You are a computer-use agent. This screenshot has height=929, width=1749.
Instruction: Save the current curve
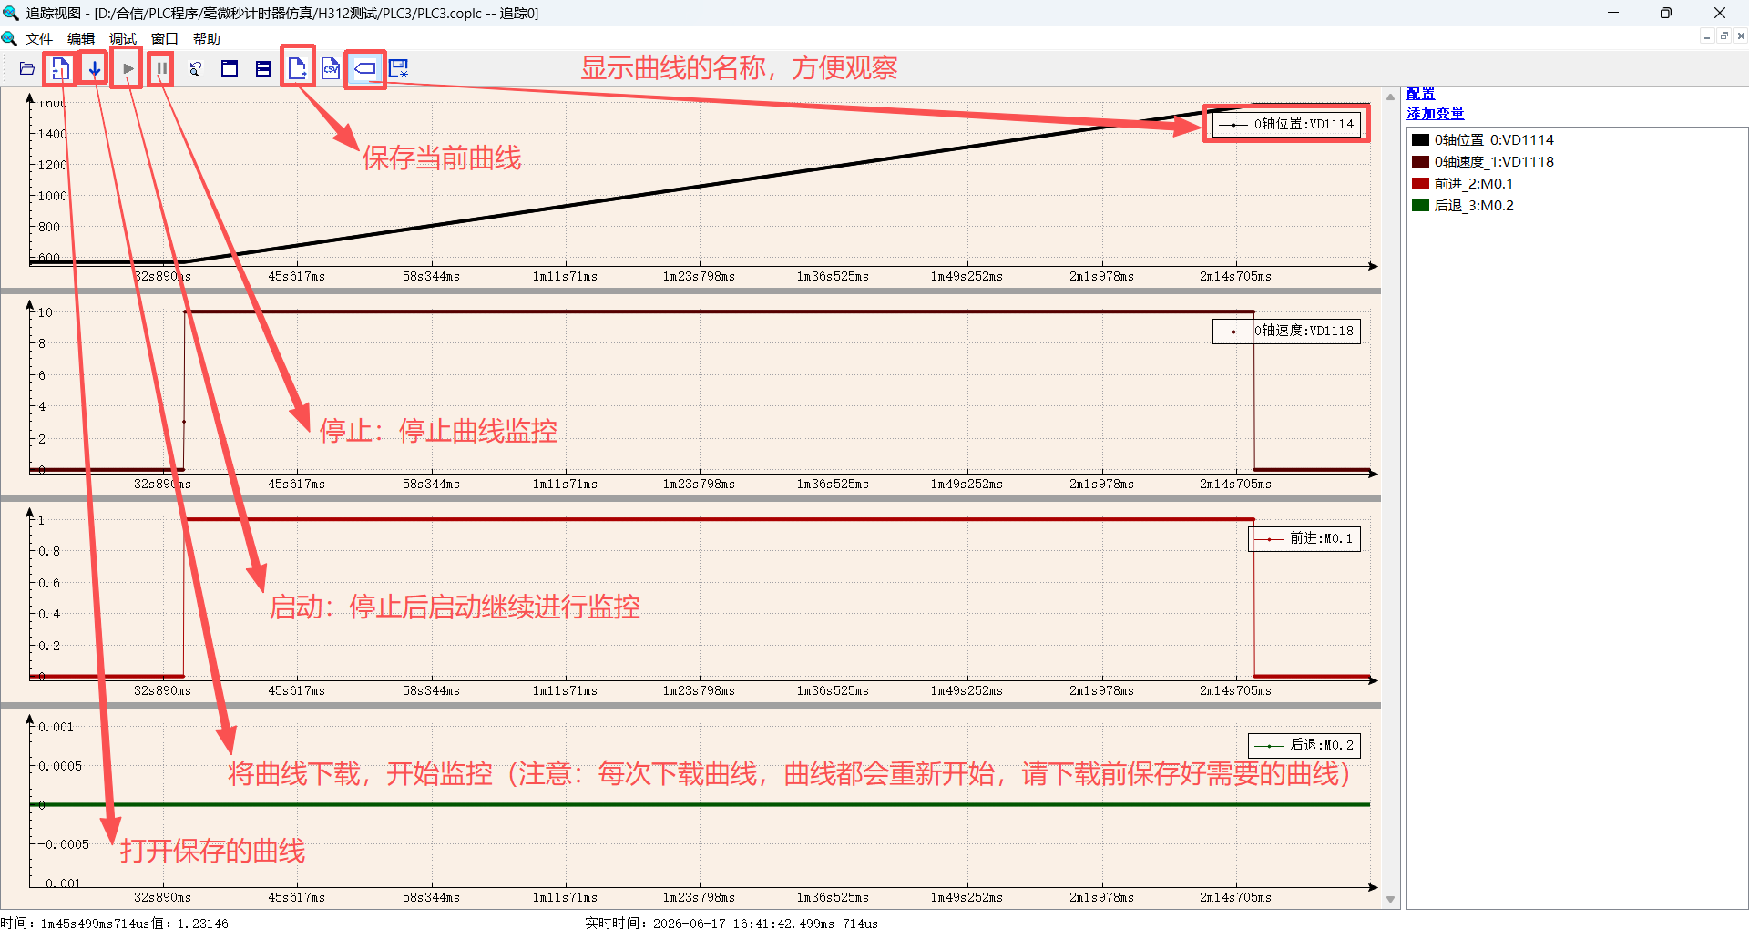(297, 68)
